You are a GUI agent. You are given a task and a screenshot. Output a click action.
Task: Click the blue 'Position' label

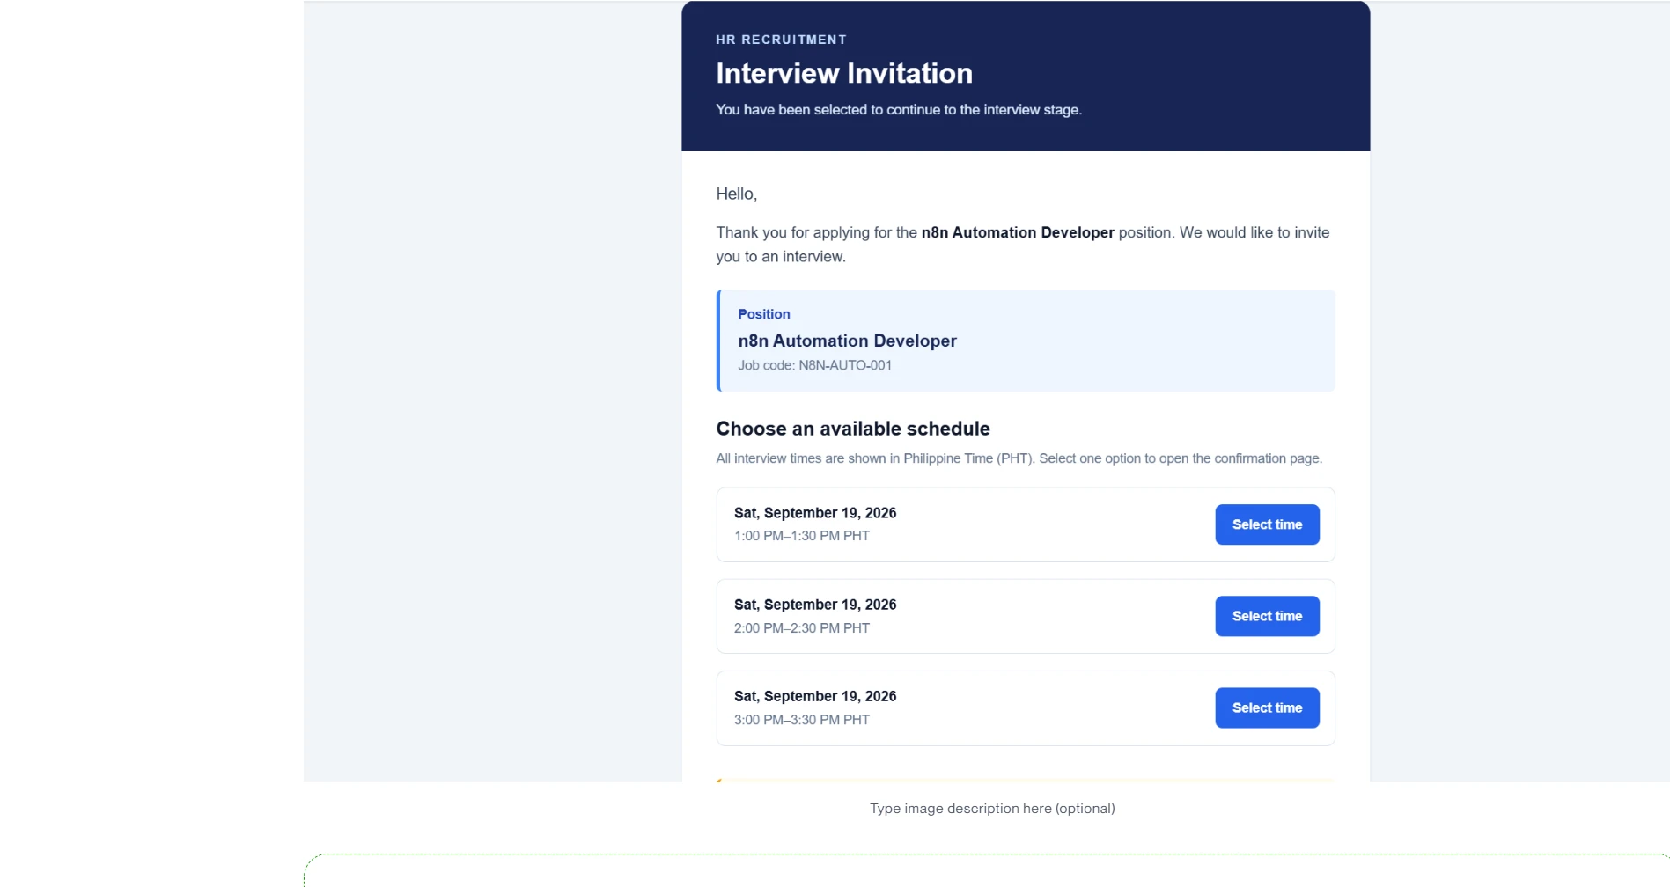(x=763, y=314)
